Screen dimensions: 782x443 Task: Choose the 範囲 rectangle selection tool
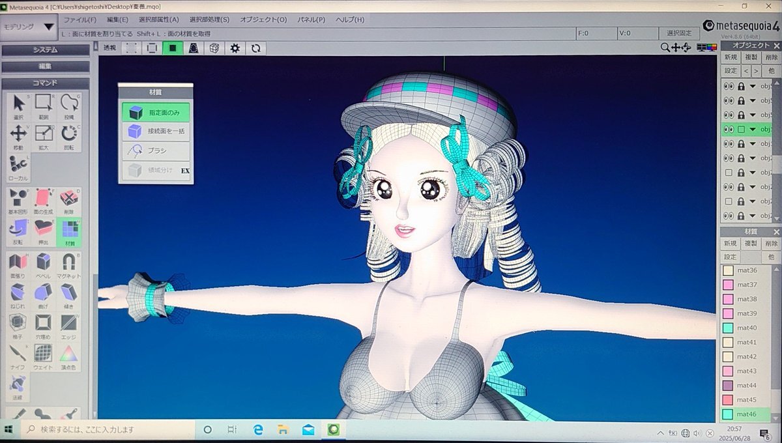[44, 107]
